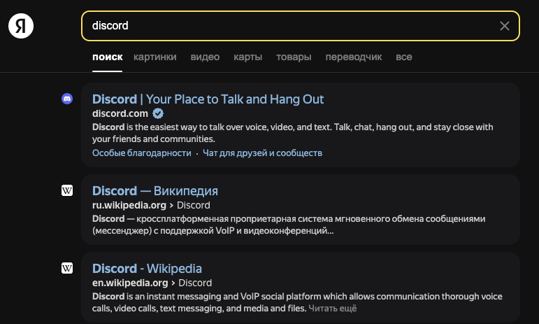
Task: Click the en.wikipedia.org domain
Action: pyautogui.click(x=130, y=283)
